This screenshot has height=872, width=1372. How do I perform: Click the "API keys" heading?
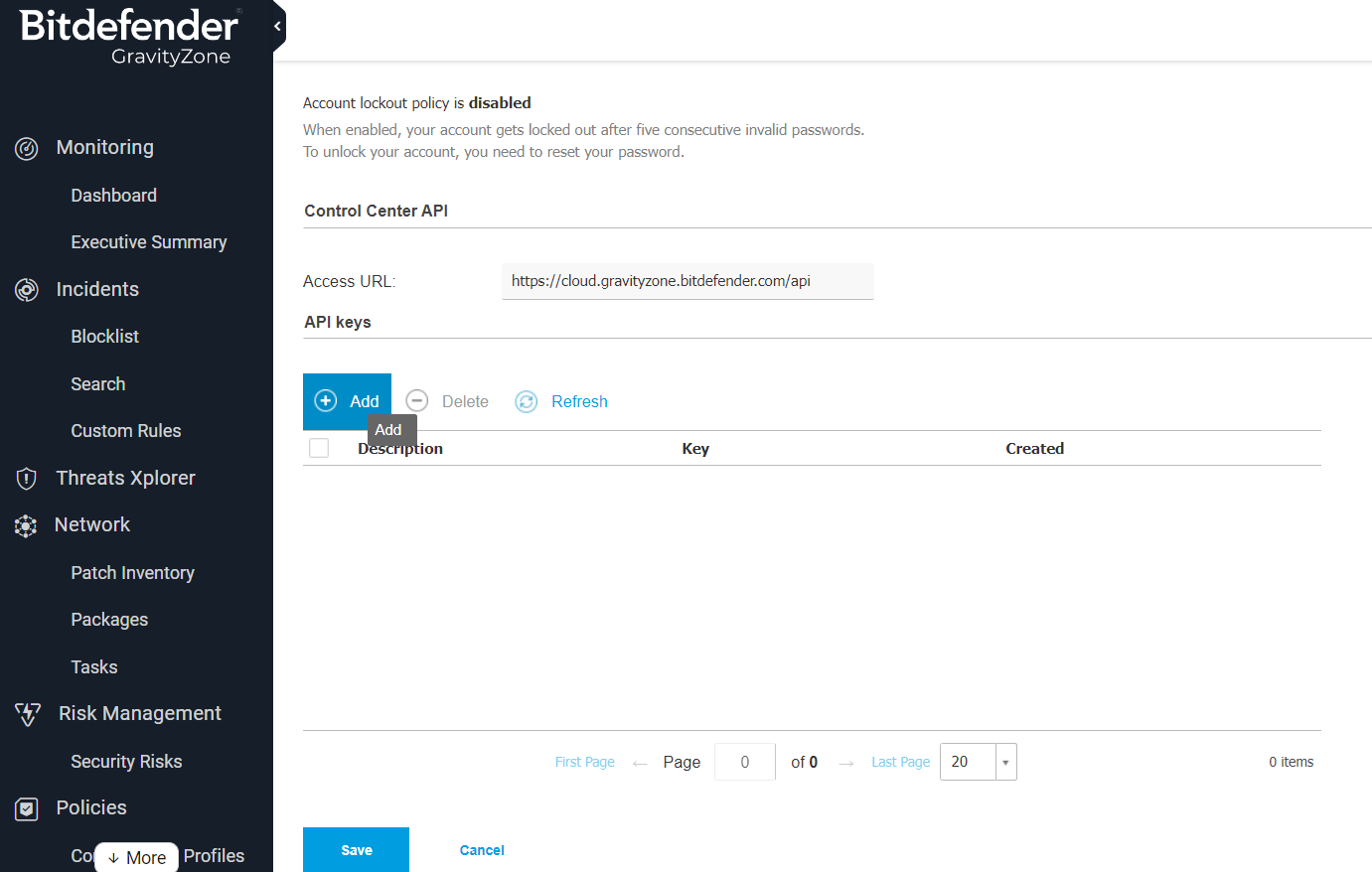(x=338, y=322)
